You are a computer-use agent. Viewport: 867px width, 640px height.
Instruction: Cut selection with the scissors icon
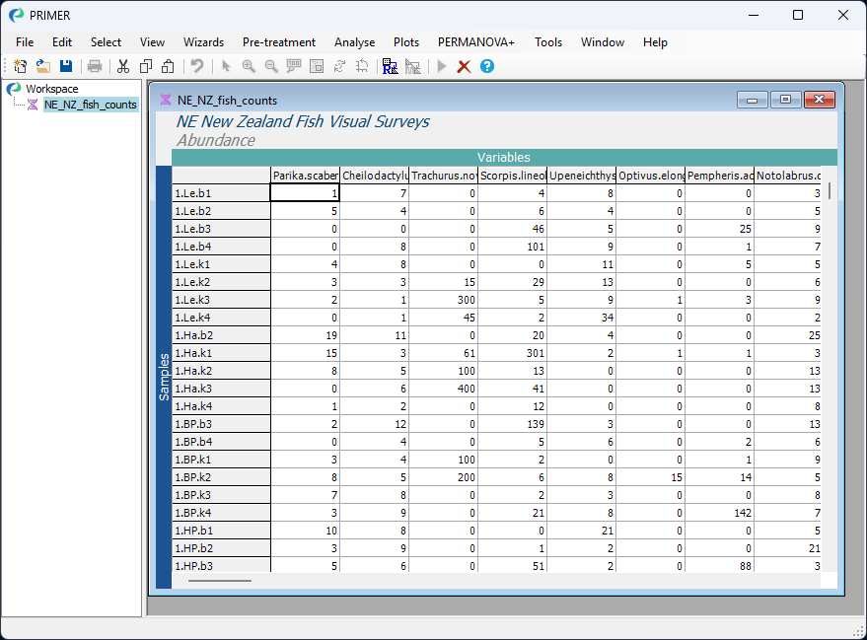122,66
